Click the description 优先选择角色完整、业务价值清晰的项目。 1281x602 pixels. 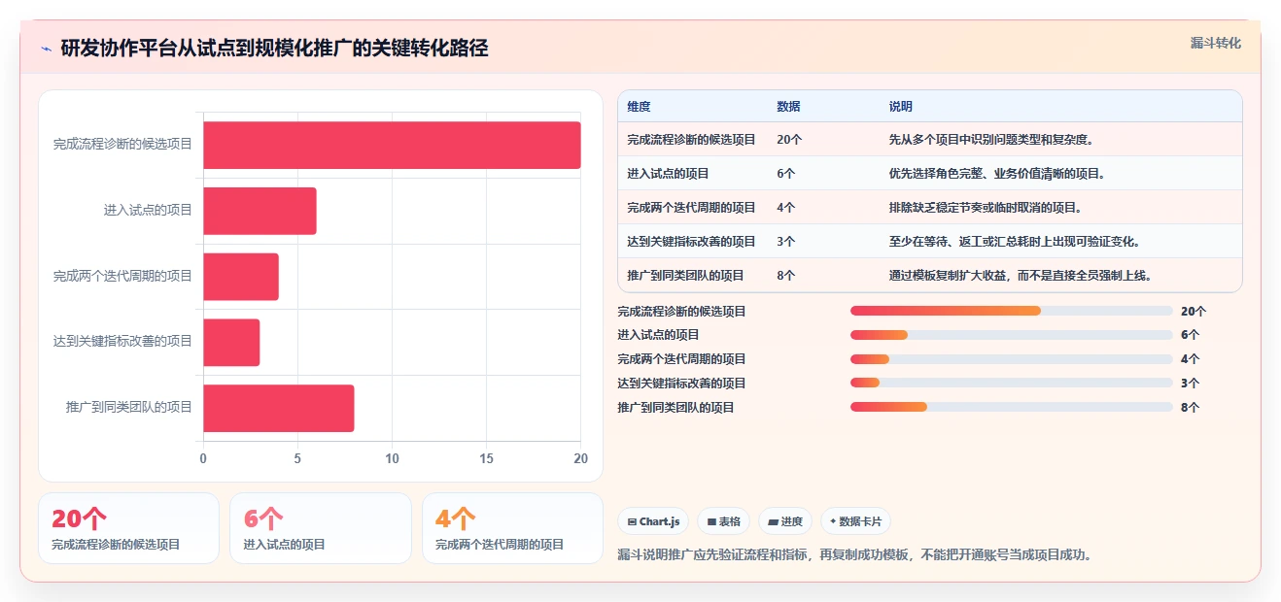[997, 174]
